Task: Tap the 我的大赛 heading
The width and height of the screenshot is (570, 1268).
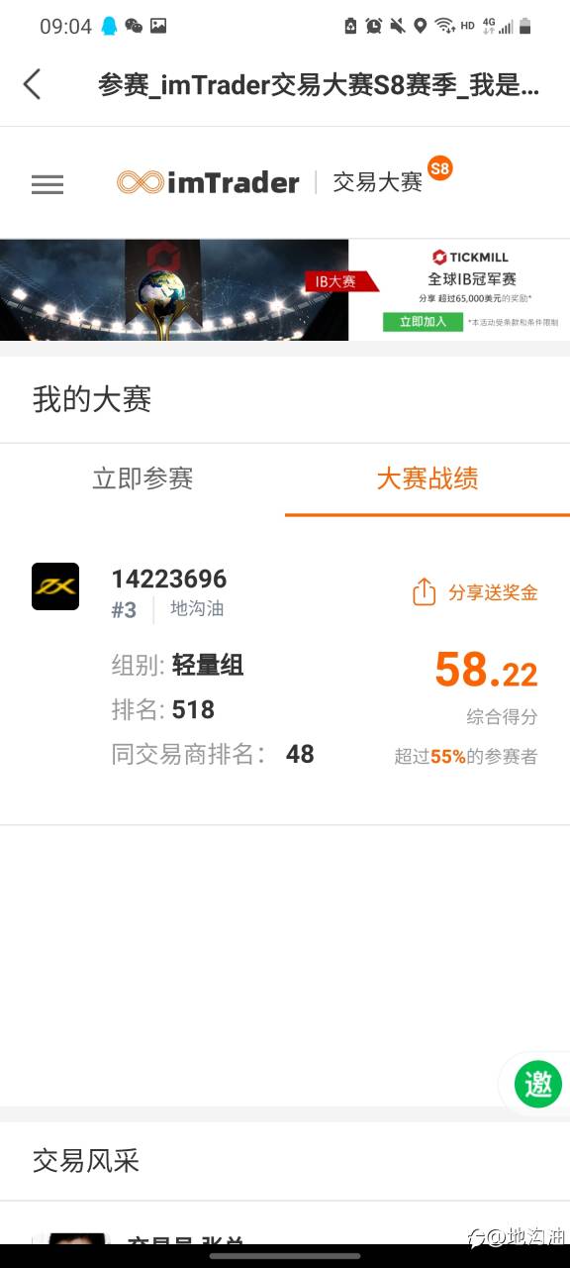Action: [x=92, y=399]
